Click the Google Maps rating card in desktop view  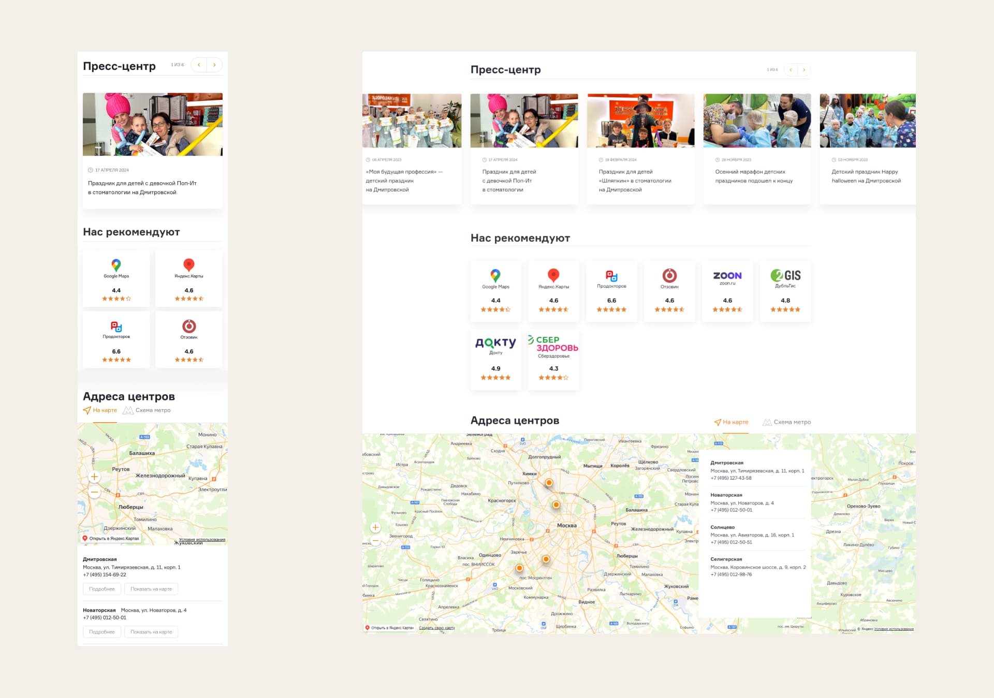tap(495, 291)
